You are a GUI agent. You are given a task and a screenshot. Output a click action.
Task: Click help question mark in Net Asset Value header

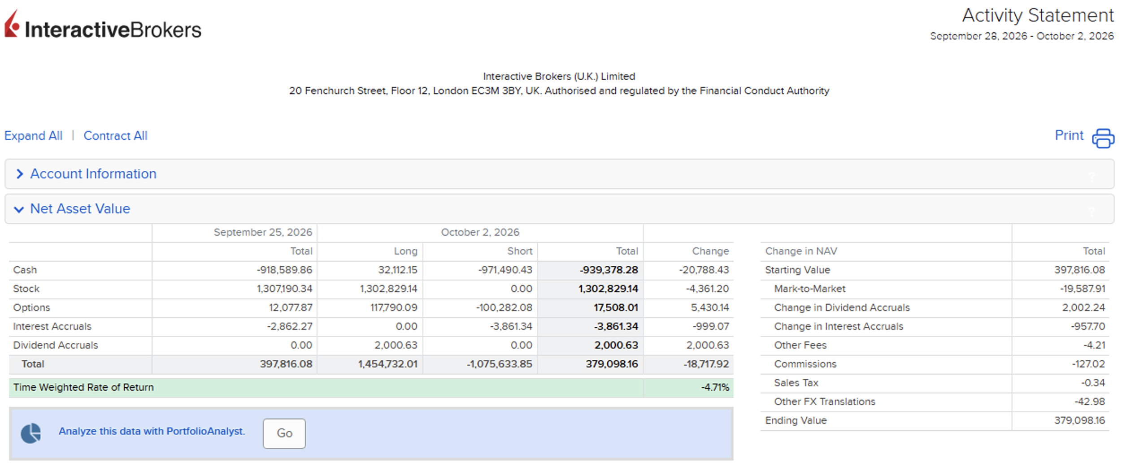point(1092,211)
